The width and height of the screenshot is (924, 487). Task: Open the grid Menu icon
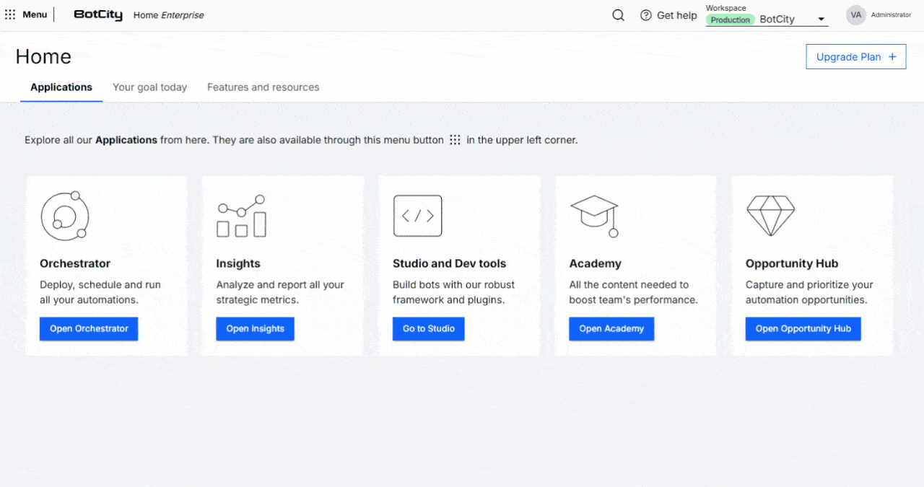(10, 14)
